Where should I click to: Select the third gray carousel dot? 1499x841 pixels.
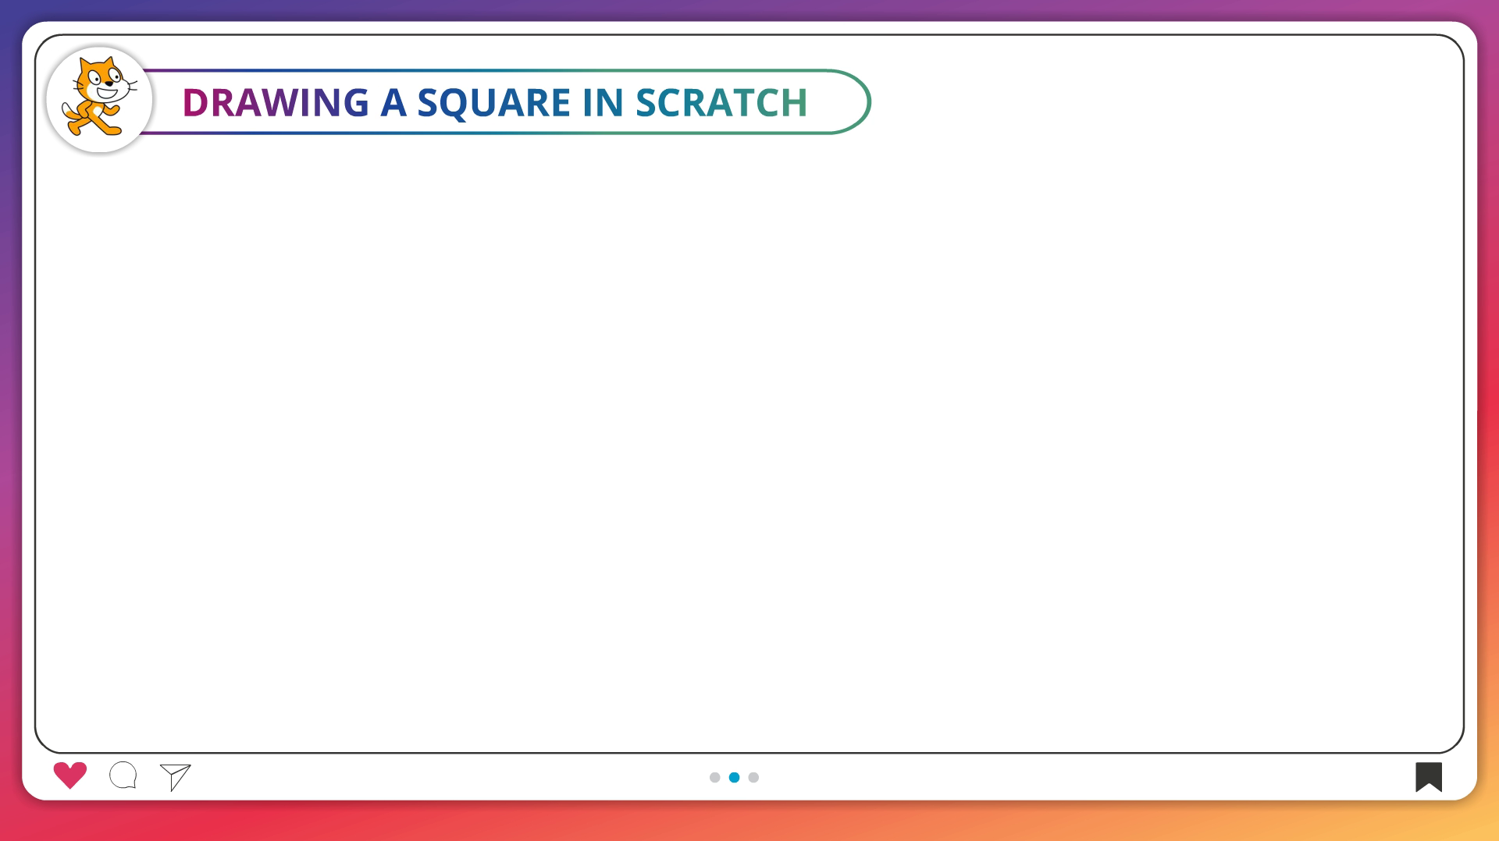click(753, 777)
